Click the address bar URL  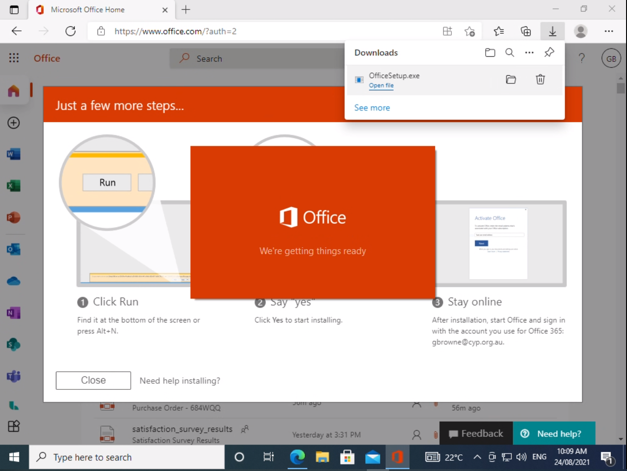pos(176,31)
